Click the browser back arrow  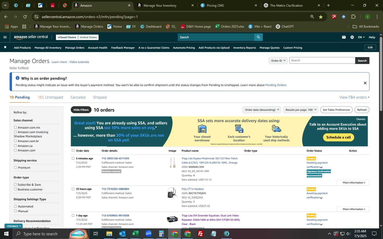coord(6,17)
